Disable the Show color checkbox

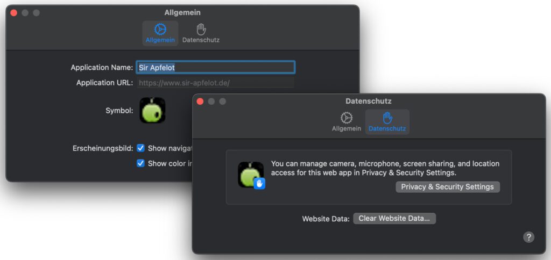tap(140, 163)
